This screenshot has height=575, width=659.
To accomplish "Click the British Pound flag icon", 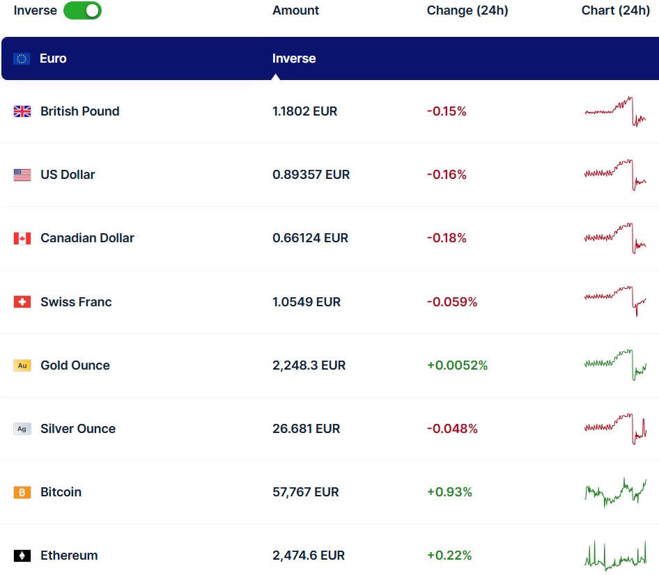I will 22,111.
